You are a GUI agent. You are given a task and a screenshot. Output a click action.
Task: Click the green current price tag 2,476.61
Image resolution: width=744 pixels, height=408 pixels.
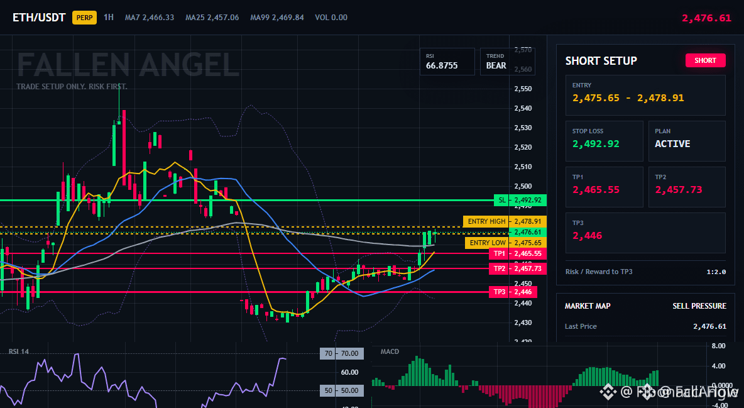coord(528,232)
